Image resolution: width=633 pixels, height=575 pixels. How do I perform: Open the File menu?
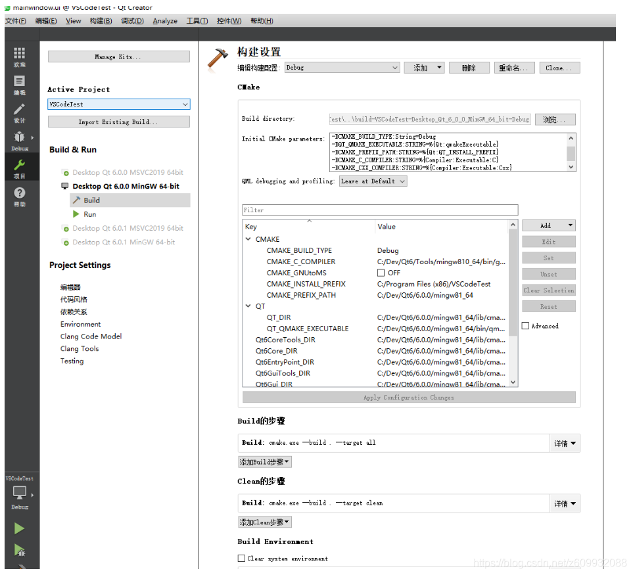(16, 21)
